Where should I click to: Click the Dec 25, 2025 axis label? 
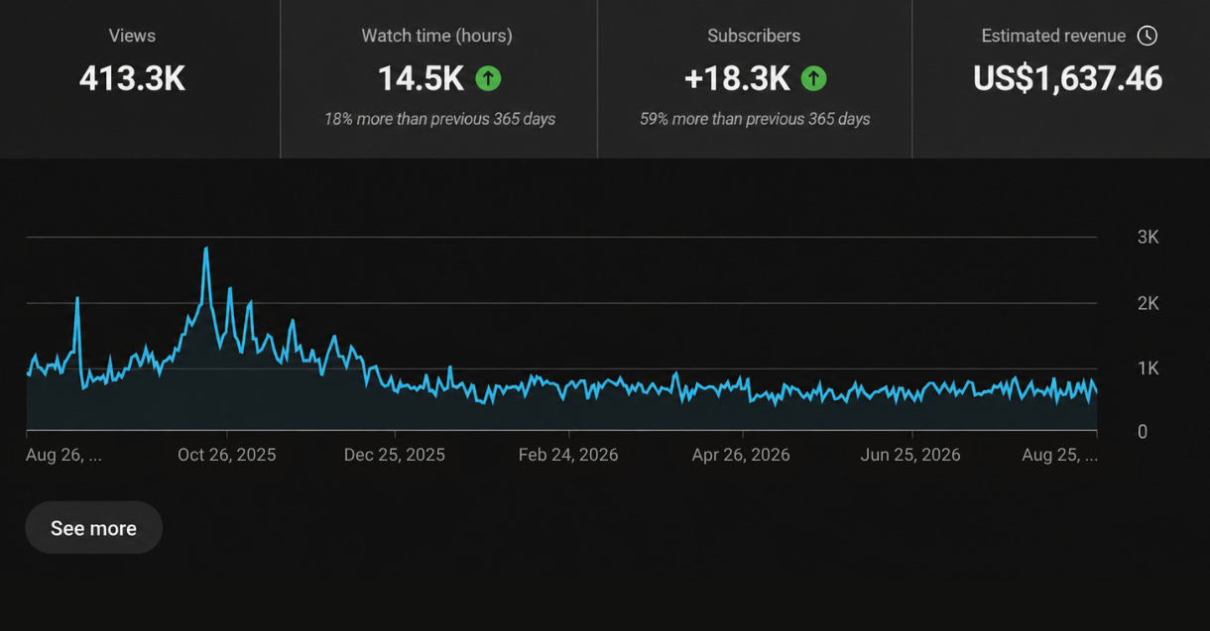395,456
